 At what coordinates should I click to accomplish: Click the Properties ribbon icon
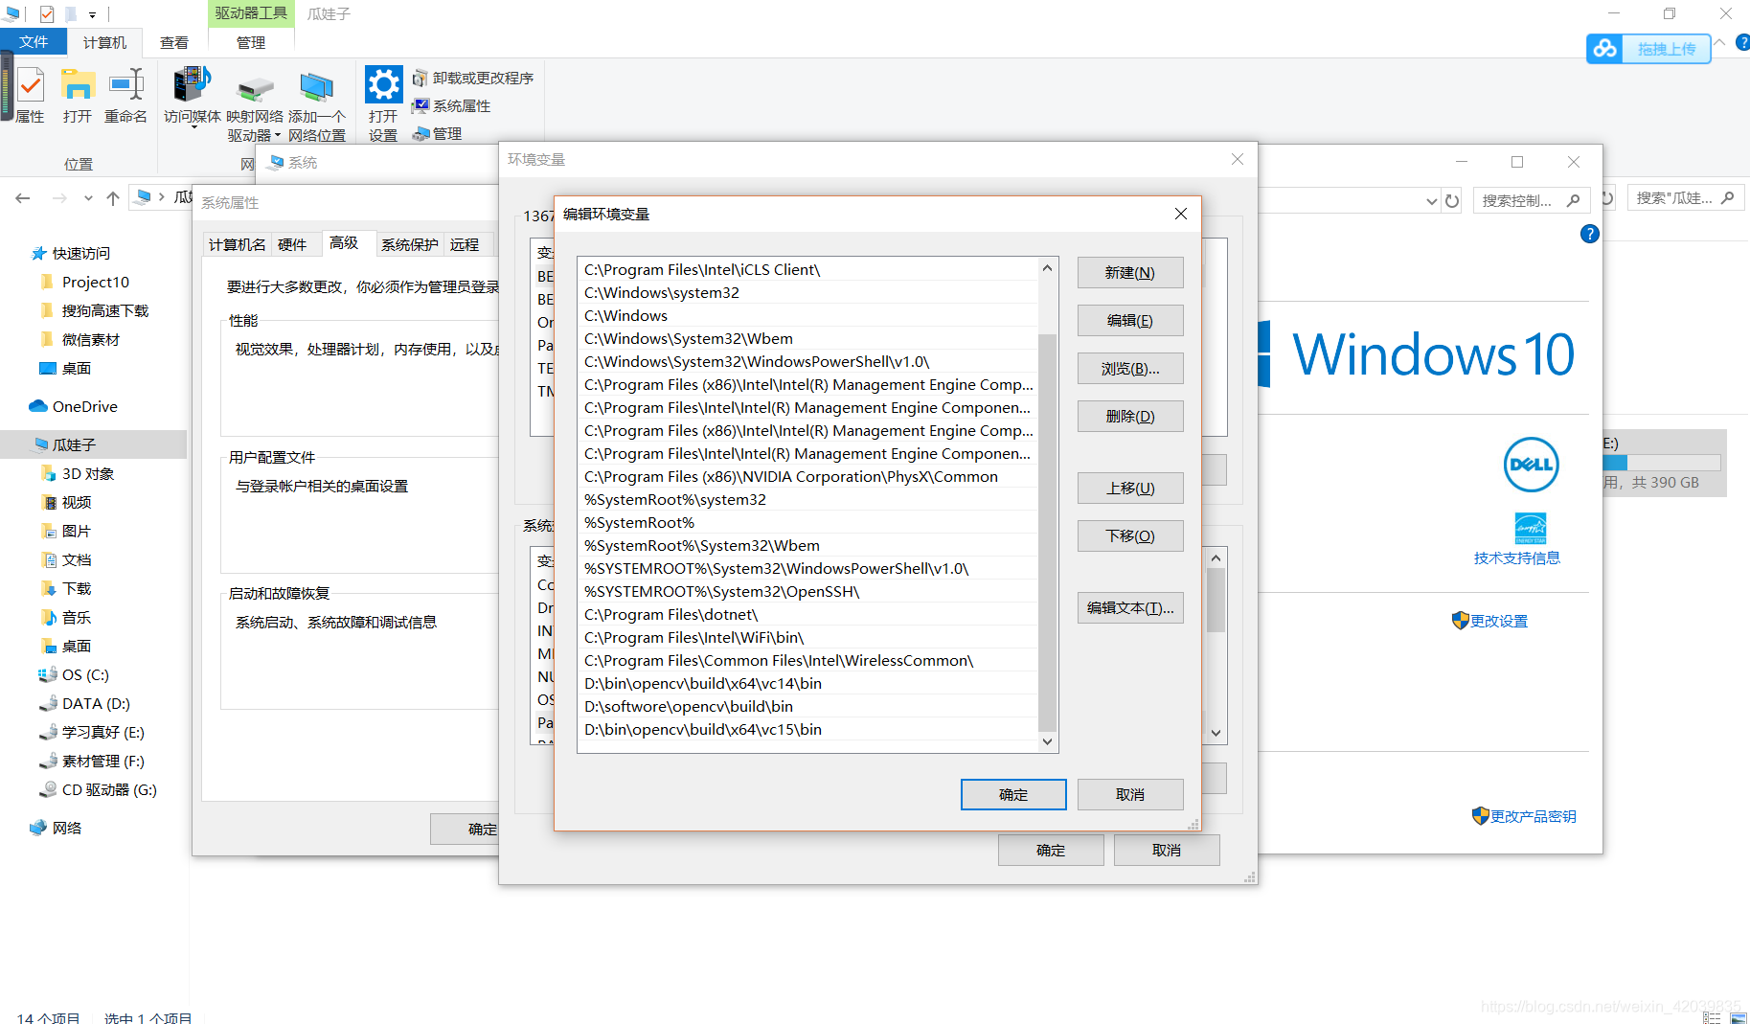tap(30, 96)
